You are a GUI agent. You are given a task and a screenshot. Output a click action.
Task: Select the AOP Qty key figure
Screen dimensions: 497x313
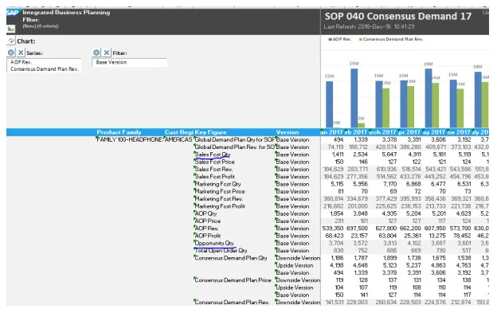[x=205, y=213]
